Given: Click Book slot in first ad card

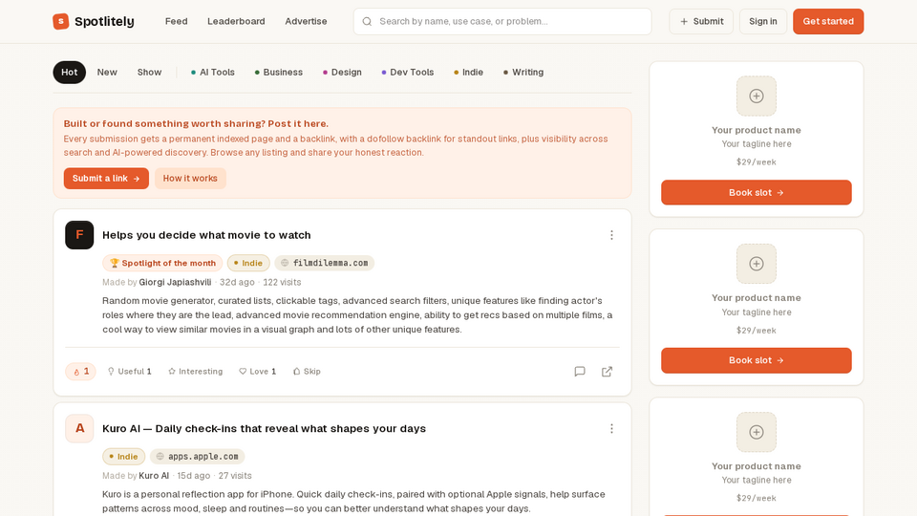Looking at the screenshot, I should pos(757,192).
